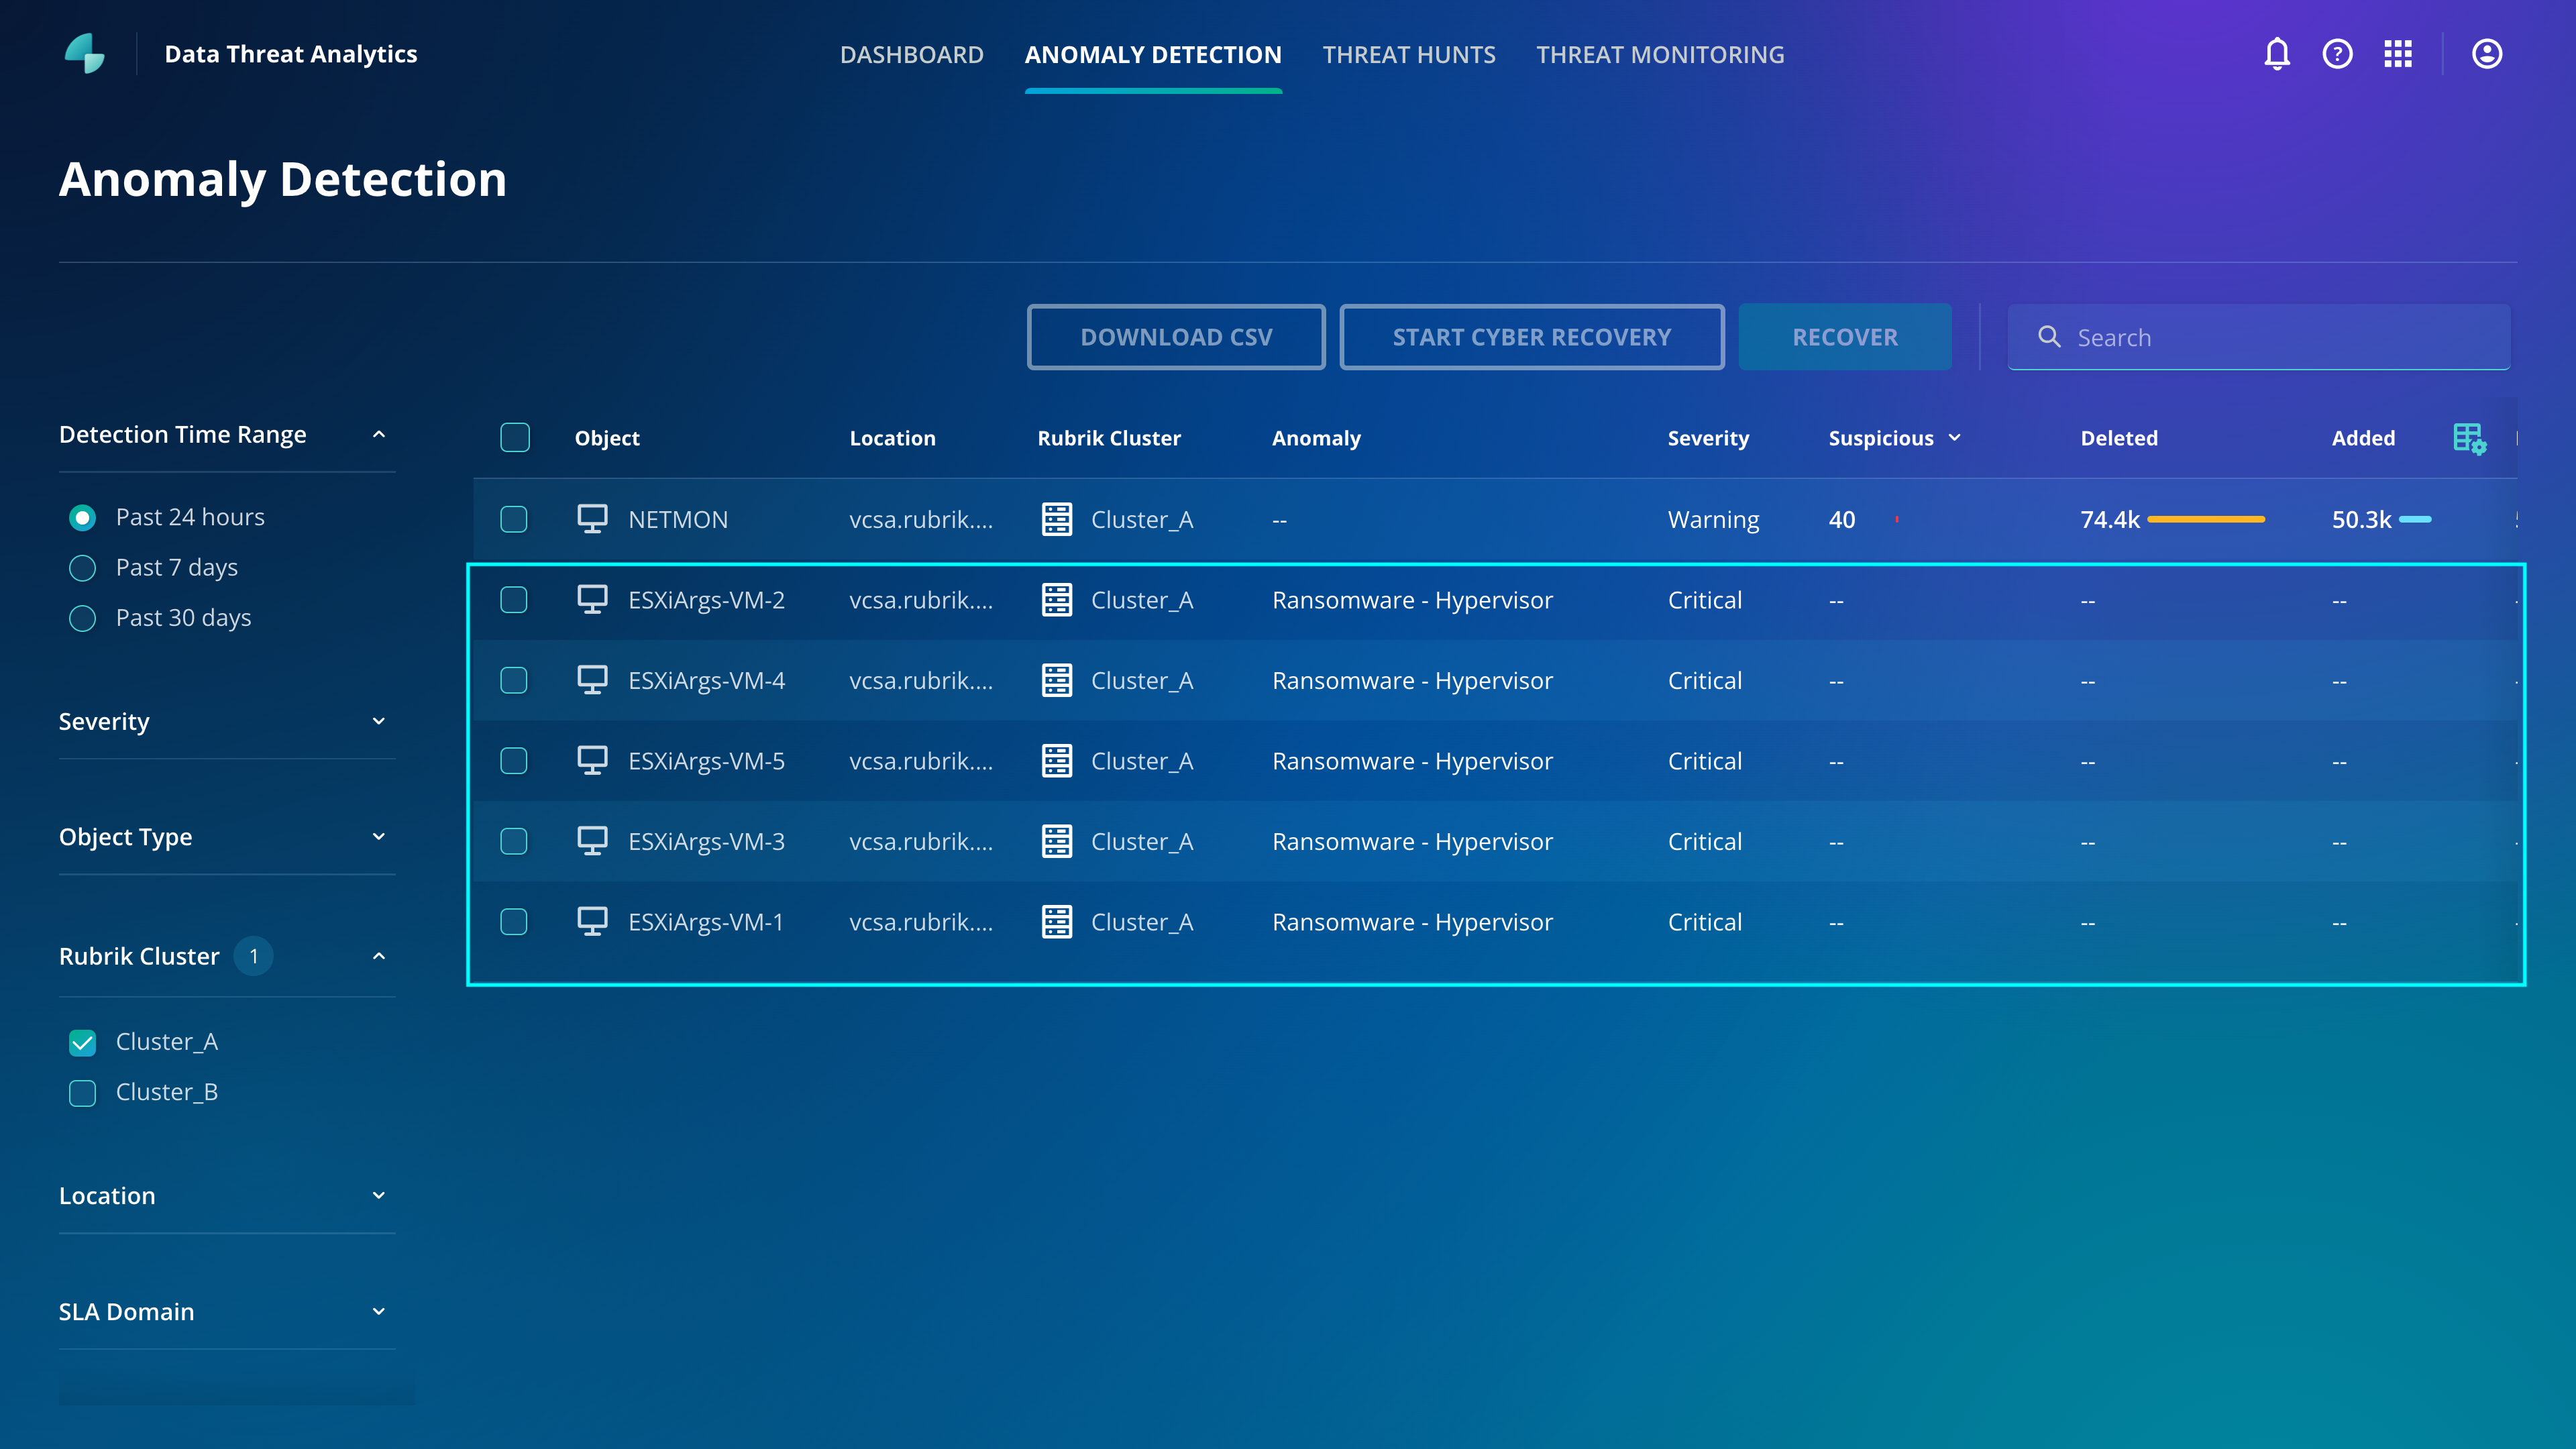
Task: Click Critical severity in ESXiArgs-VM-4 row
Action: coord(1705,680)
